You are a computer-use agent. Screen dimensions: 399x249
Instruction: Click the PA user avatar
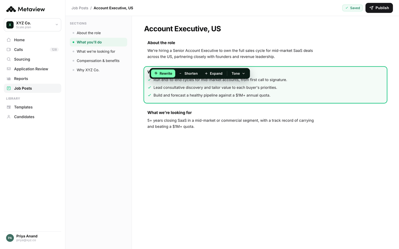[10, 238]
